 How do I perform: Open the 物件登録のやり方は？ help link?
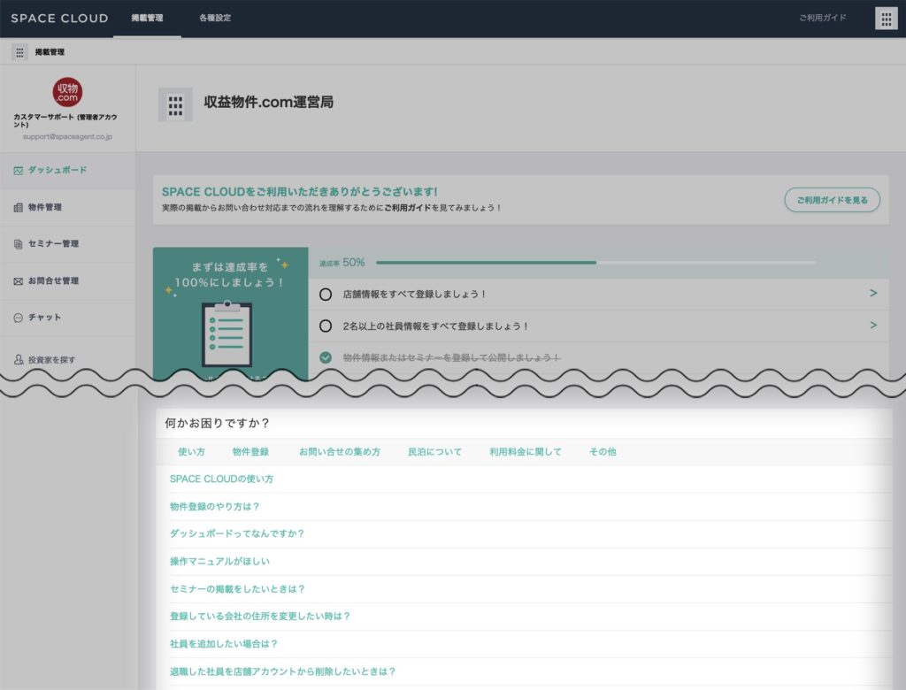click(215, 507)
